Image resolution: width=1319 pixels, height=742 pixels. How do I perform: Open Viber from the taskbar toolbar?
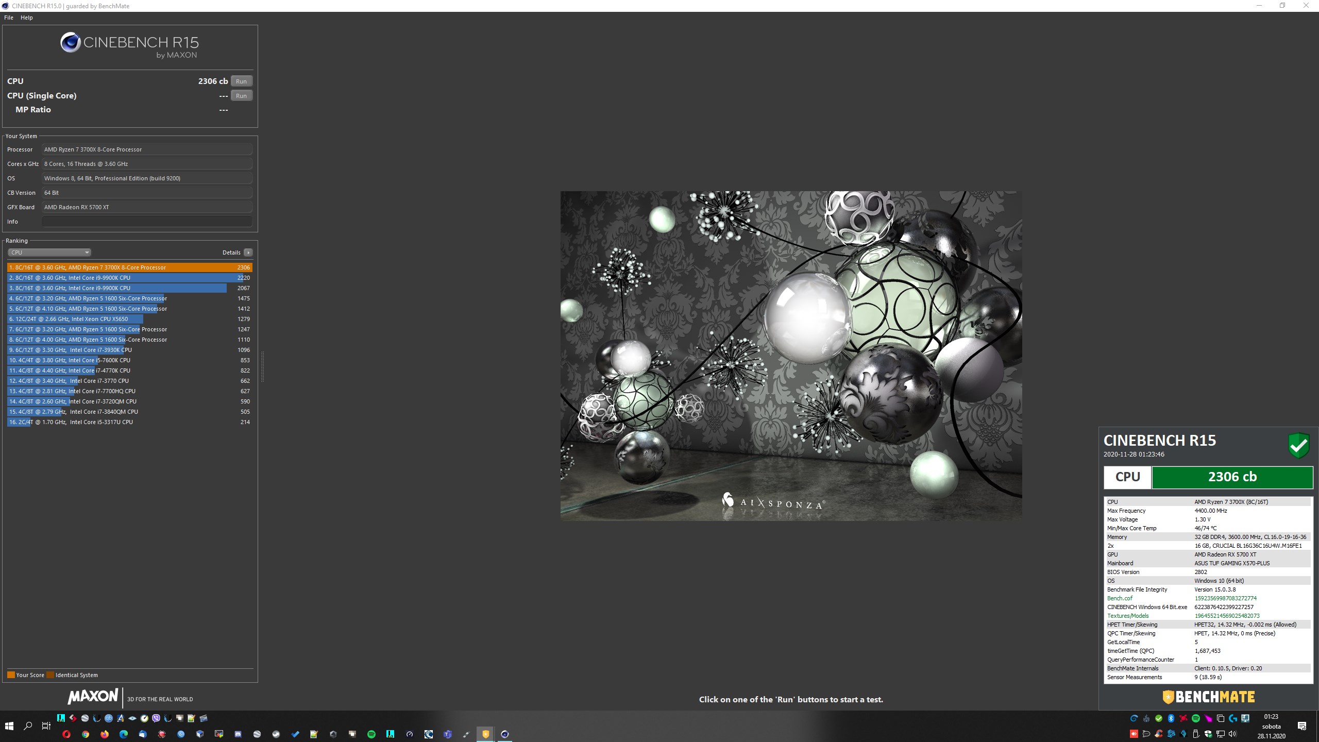pyautogui.click(x=156, y=718)
